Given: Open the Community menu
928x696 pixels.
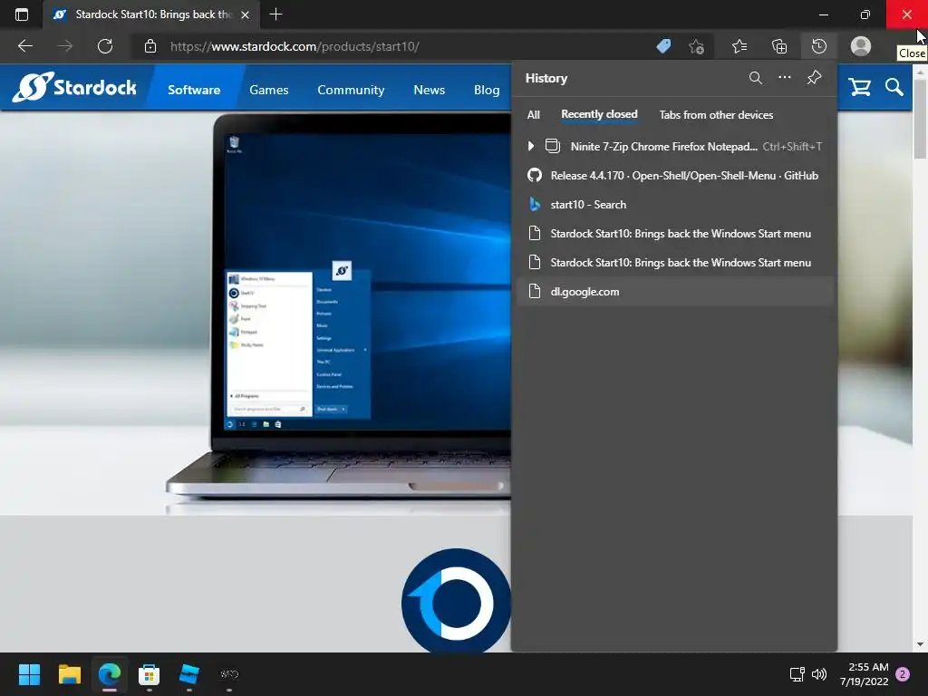Looking at the screenshot, I should click(x=351, y=90).
